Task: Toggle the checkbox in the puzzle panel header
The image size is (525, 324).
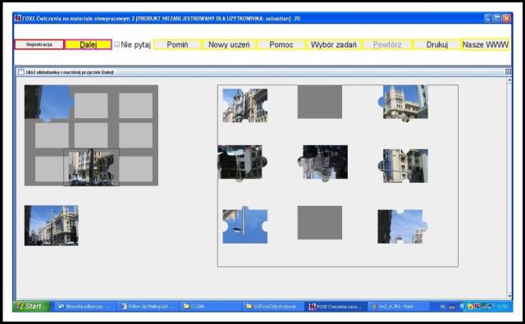Action: (x=21, y=72)
